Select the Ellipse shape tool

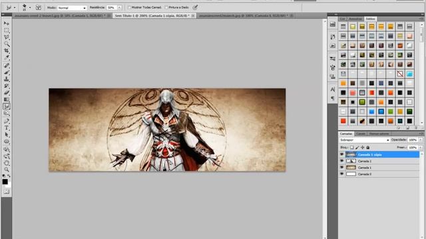pos(7,141)
